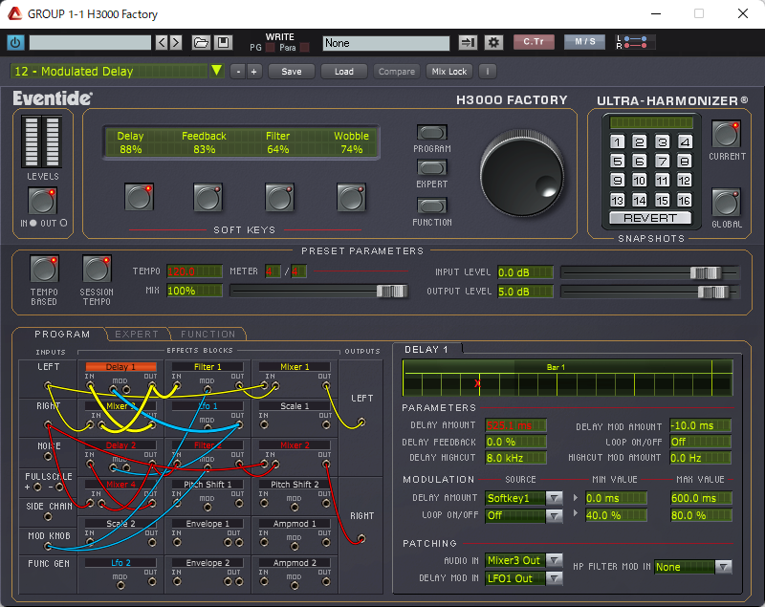
Task: Toggle the Para write checkbox
Action: pyautogui.click(x=304, y=48)
